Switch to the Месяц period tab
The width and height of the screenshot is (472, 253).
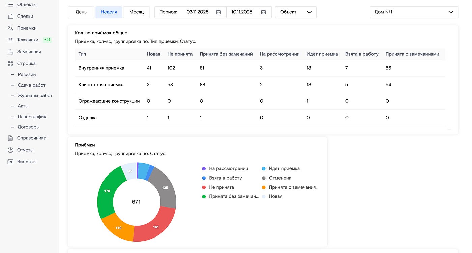[137, 12]
